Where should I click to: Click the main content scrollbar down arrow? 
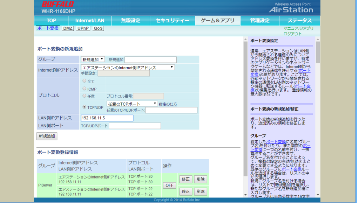click(x=245, y=195)
